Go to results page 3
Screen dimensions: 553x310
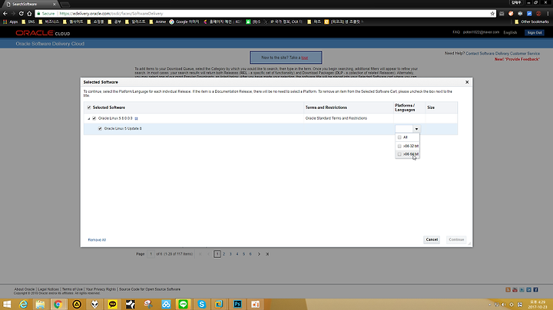(230, 254)
